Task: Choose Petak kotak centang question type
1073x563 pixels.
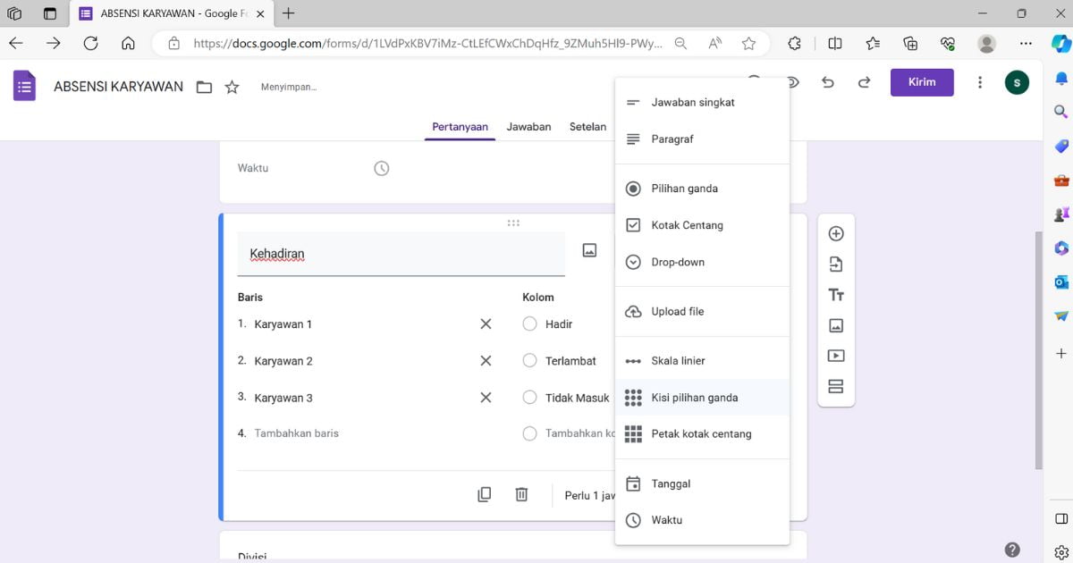Action: pyautogui.click(x=702, y=434)
